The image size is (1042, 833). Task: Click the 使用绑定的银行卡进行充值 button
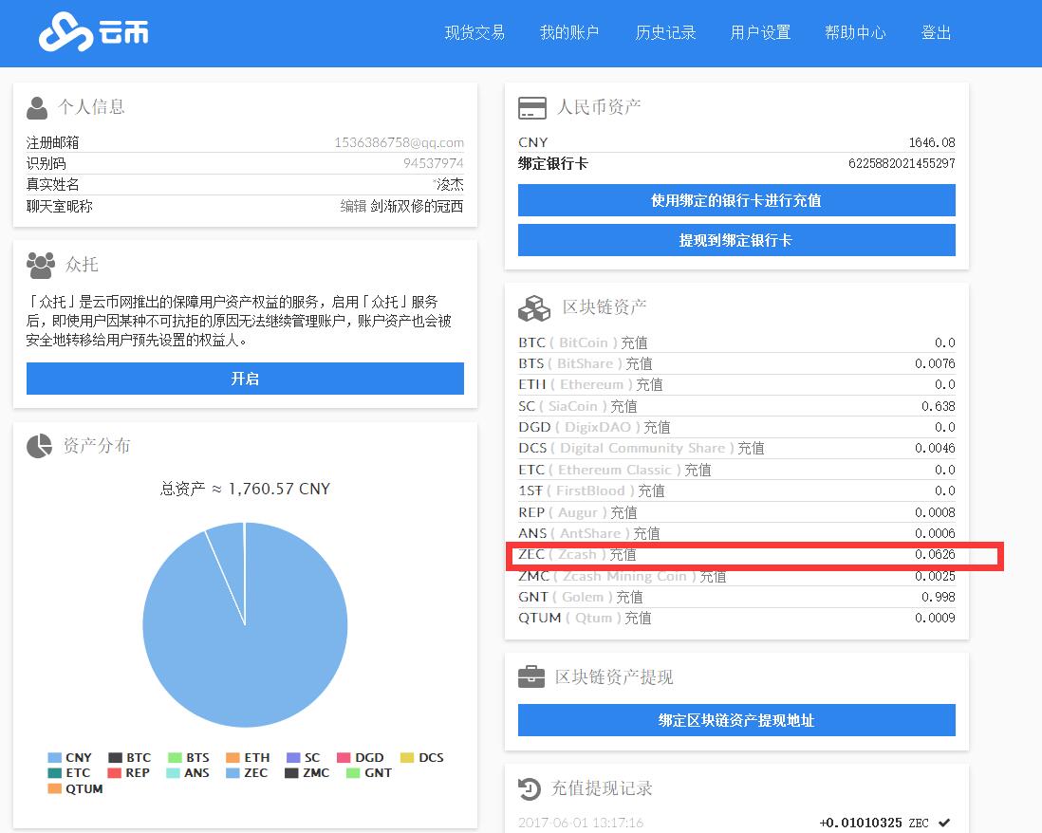736,200
